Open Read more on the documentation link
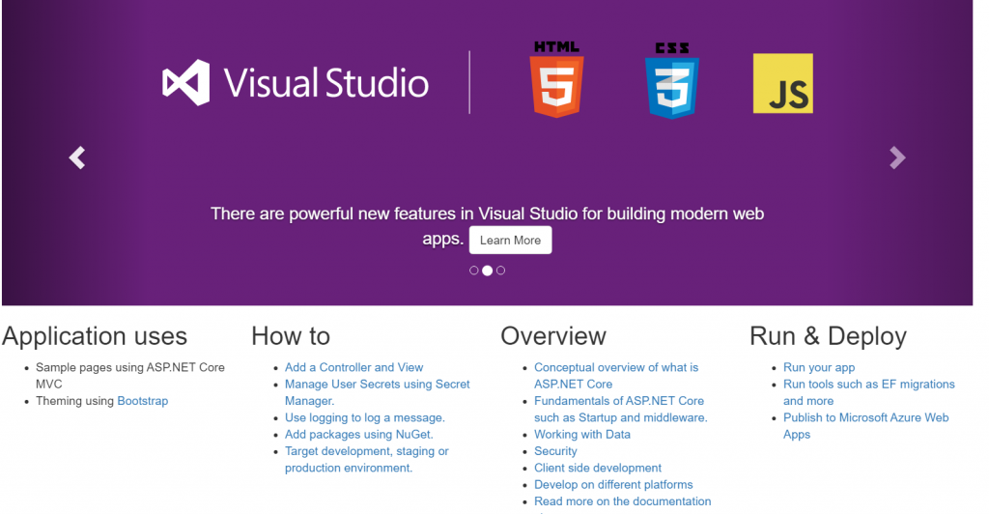989x514 pixels. pos(623,501)
